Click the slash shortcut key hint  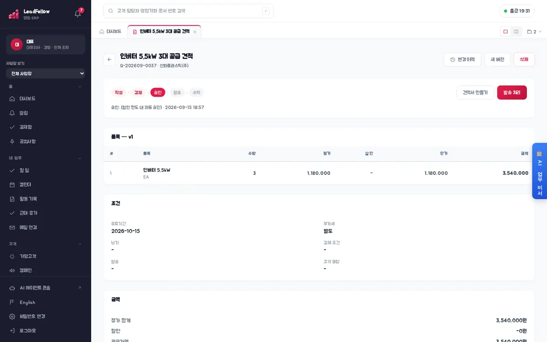[x=266, y=11]
